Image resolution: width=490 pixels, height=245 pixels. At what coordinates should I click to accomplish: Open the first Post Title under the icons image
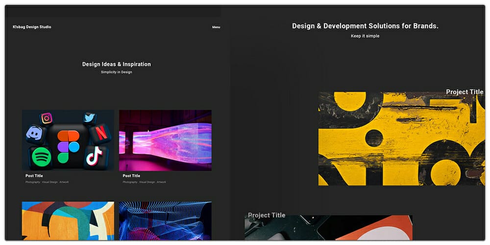pos(34,176)
